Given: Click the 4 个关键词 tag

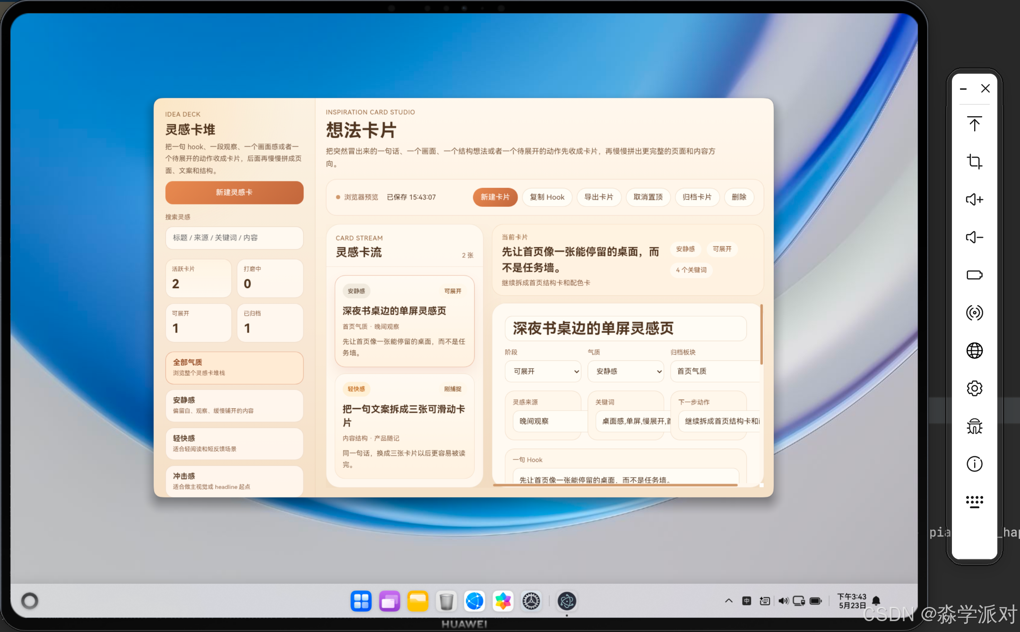Looking at the screenshot, I should [x=691, y=270].
